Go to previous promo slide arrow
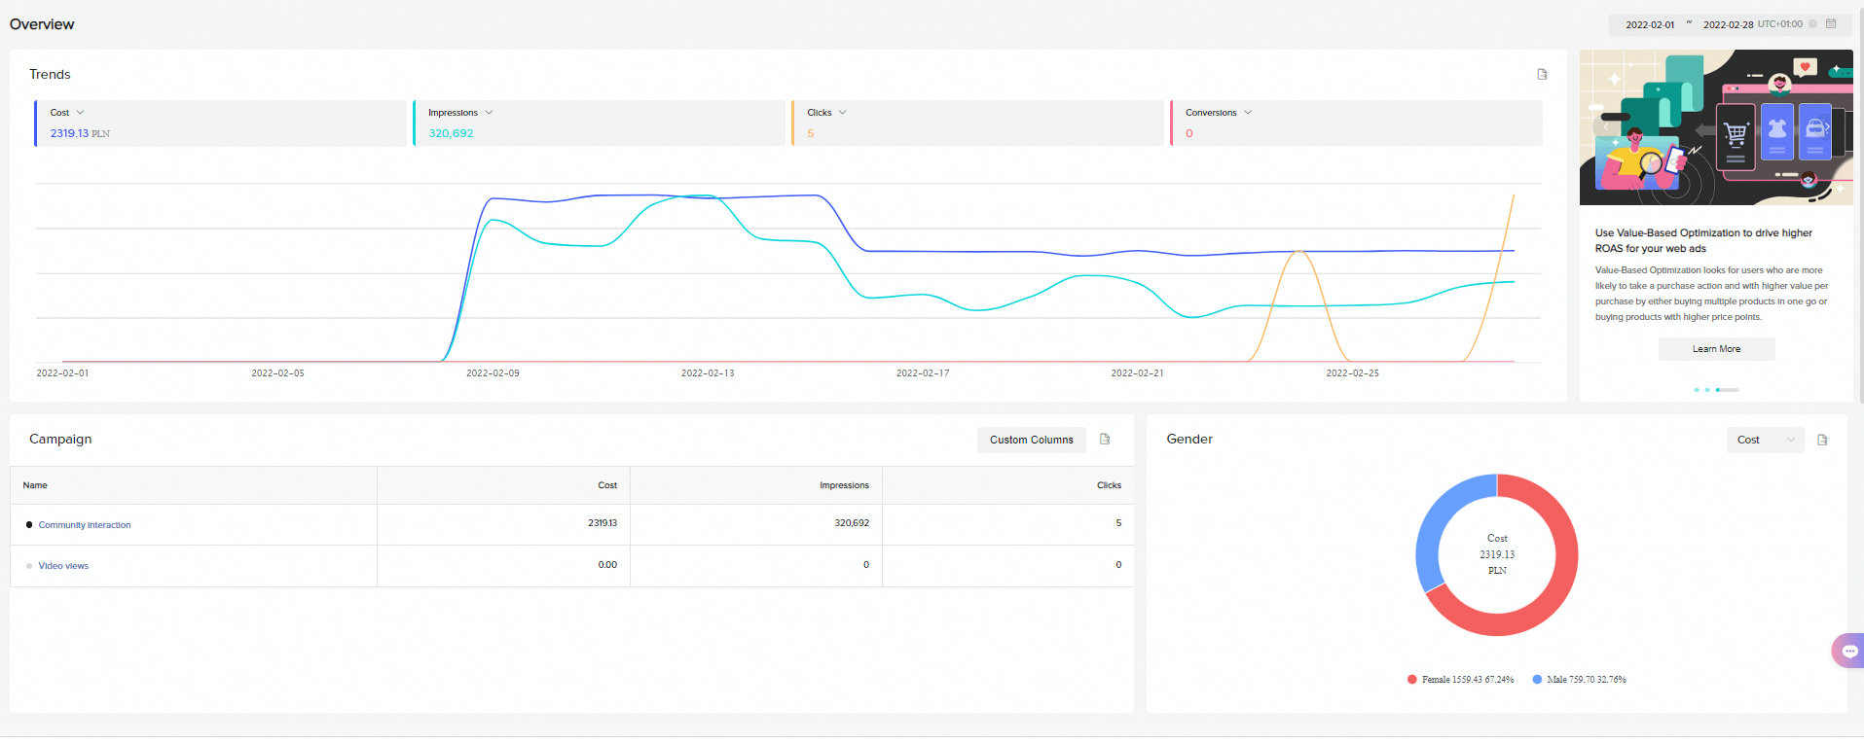1864x743 pixels. pos(1605,126)
